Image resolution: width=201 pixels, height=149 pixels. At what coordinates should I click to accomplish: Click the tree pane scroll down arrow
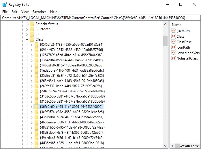165,146
